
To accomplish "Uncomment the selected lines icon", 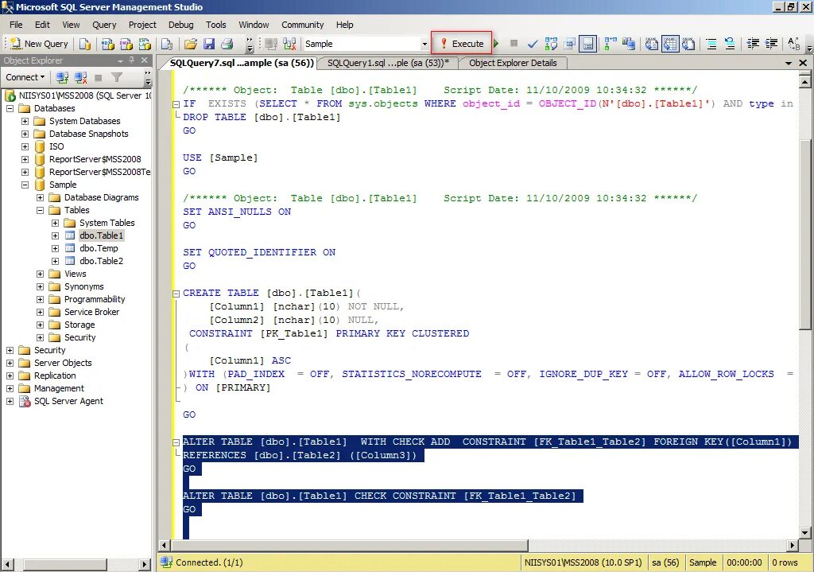I will (730, 45).
